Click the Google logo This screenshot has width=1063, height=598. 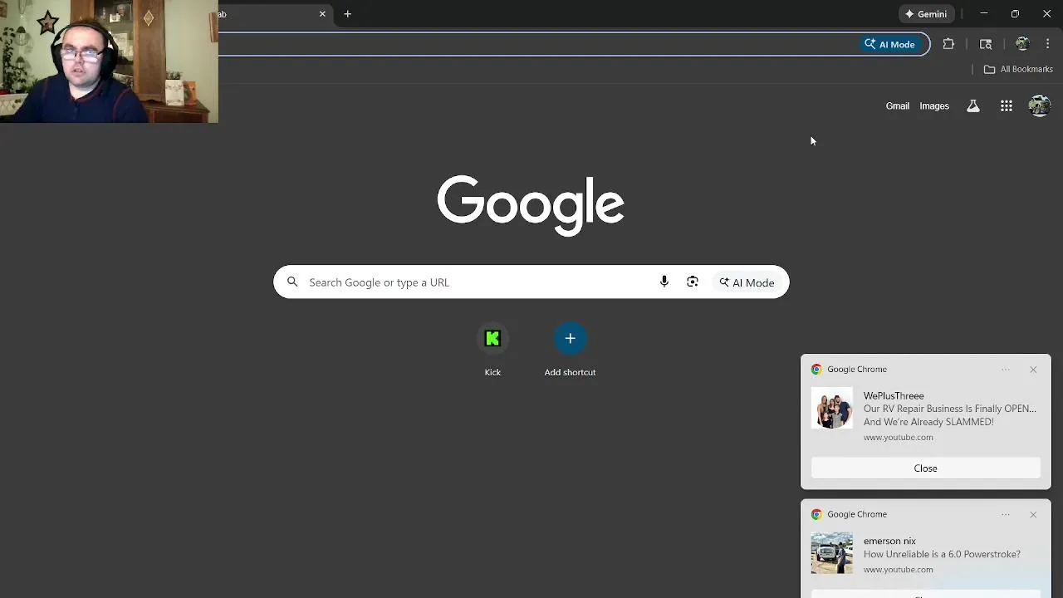(x=531, y=205)
